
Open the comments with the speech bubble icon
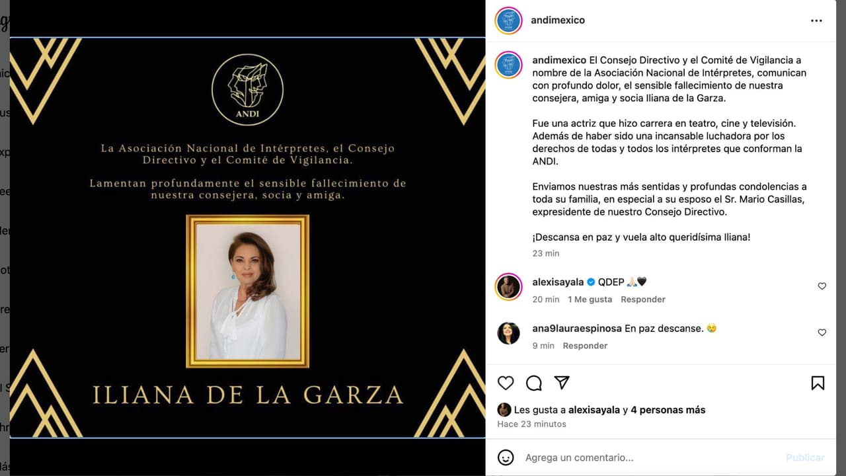533,383
